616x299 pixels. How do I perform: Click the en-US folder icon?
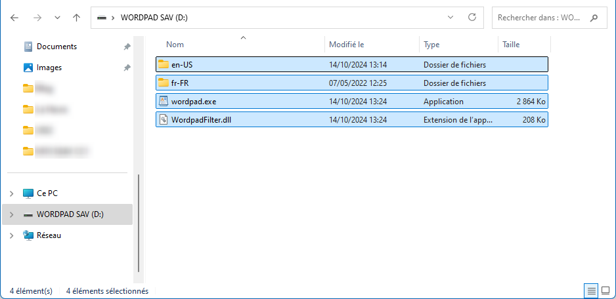163,64
